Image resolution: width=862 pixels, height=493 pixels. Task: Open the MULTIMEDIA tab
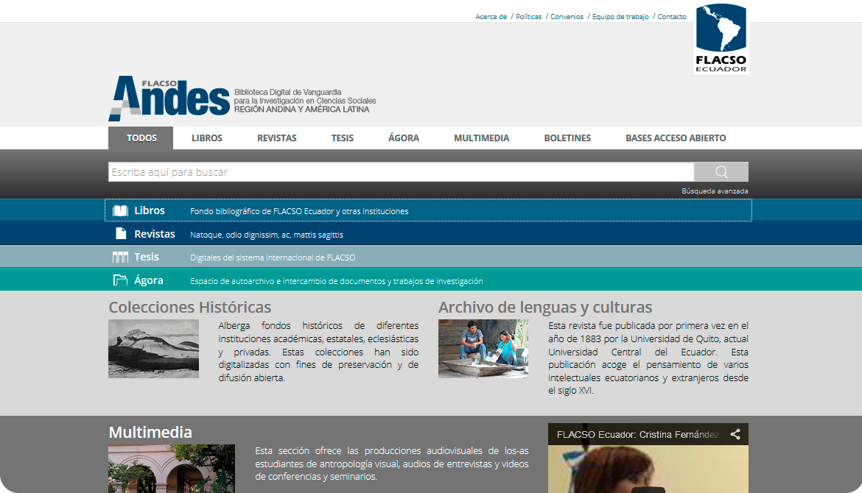pos(482,138)
